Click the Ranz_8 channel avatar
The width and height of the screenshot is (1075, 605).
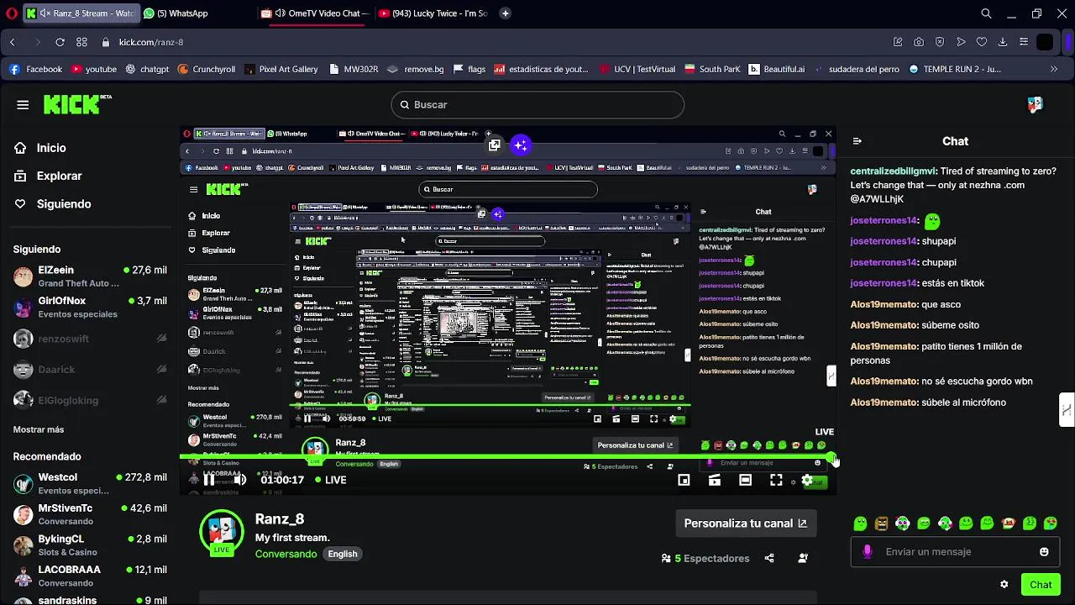[x=221, y=531]
